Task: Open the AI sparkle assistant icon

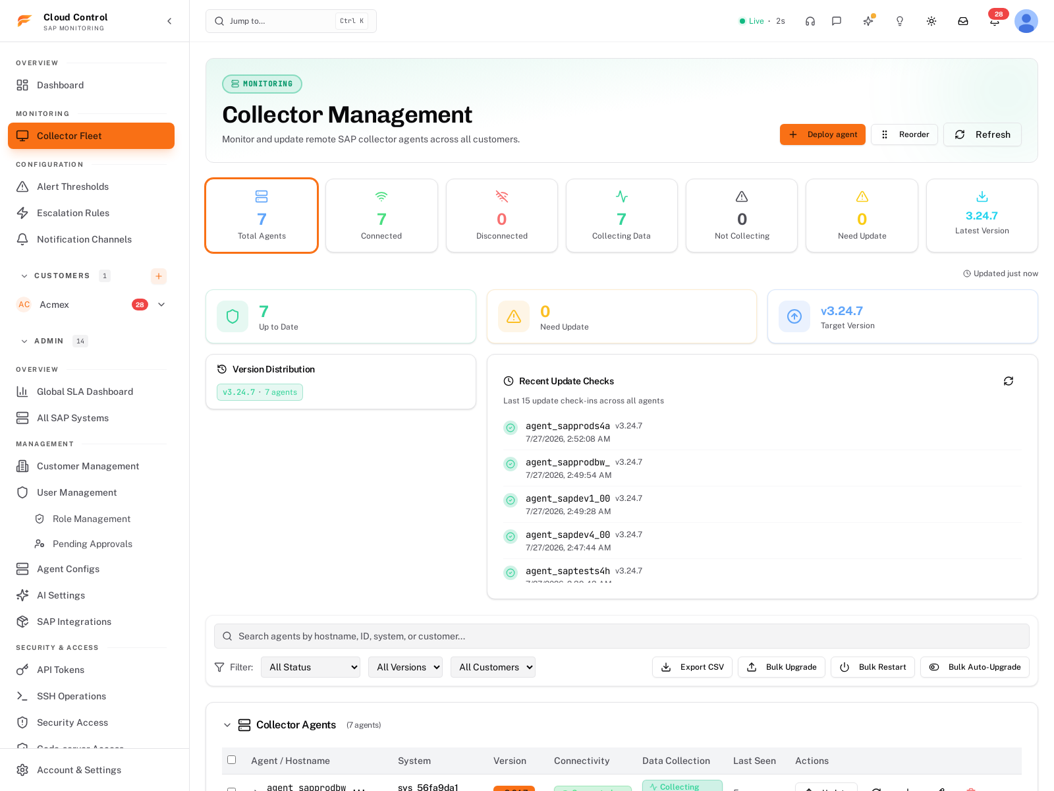Action: [868, 21]
